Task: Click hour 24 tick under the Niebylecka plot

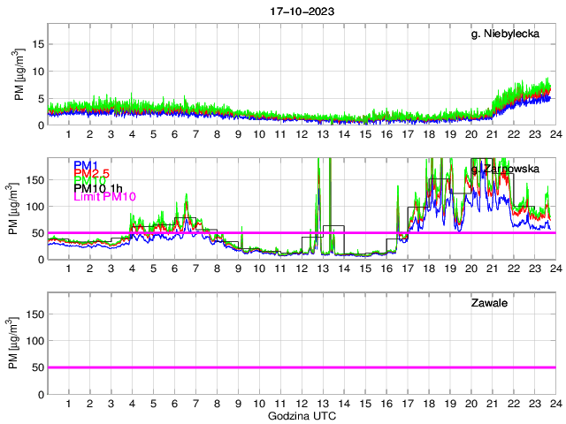Action: point(555,134)
